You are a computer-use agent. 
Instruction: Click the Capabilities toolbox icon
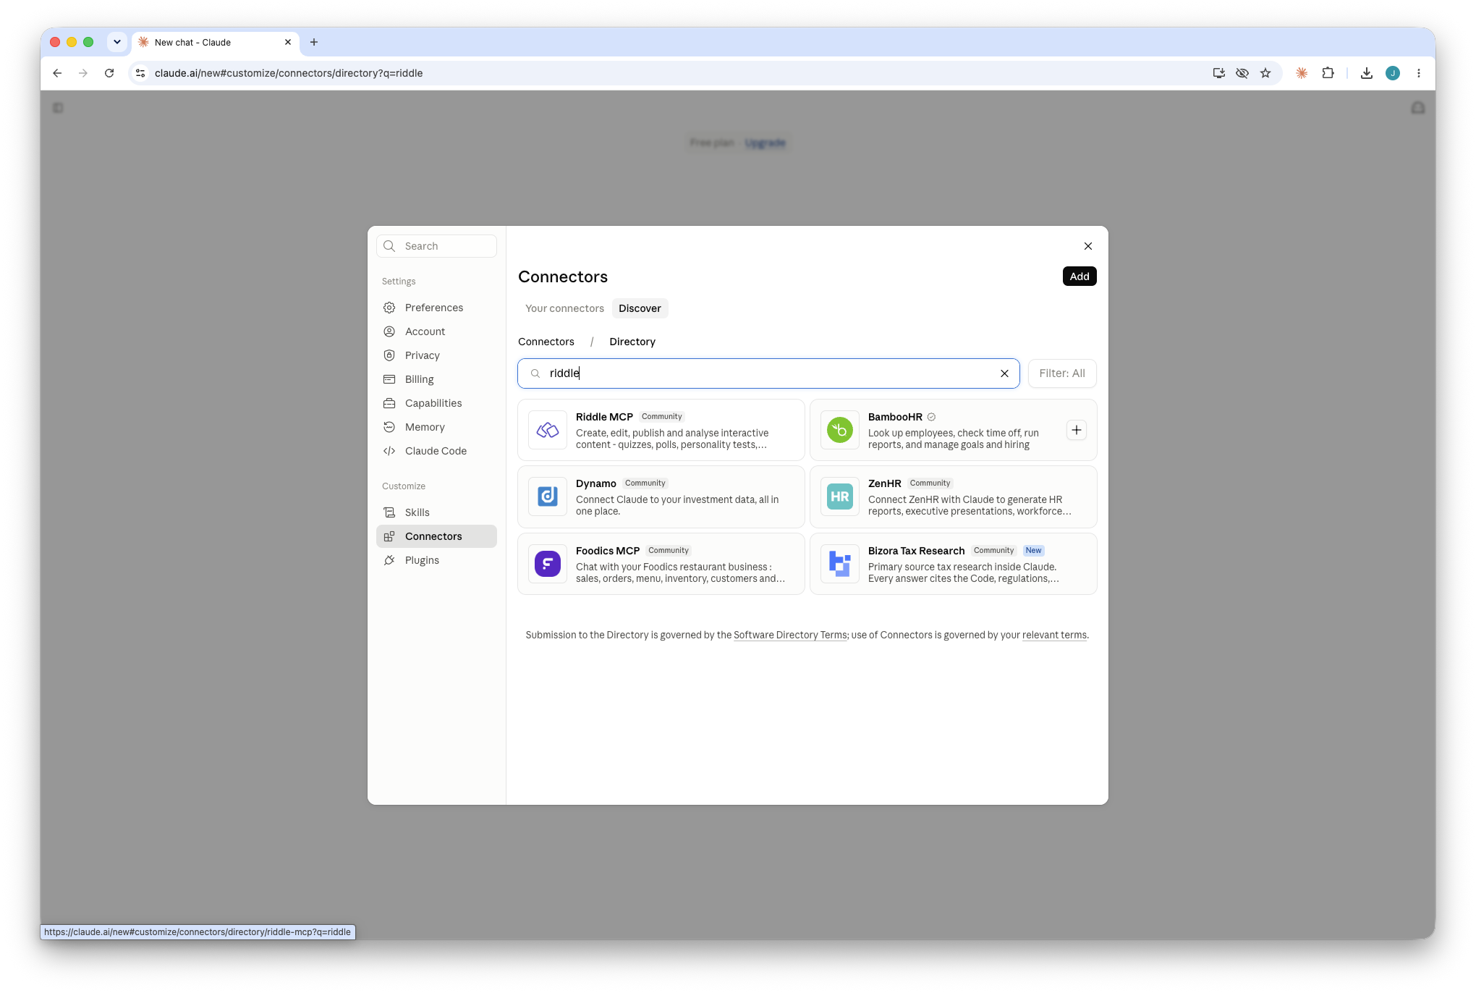click(389, 403)
